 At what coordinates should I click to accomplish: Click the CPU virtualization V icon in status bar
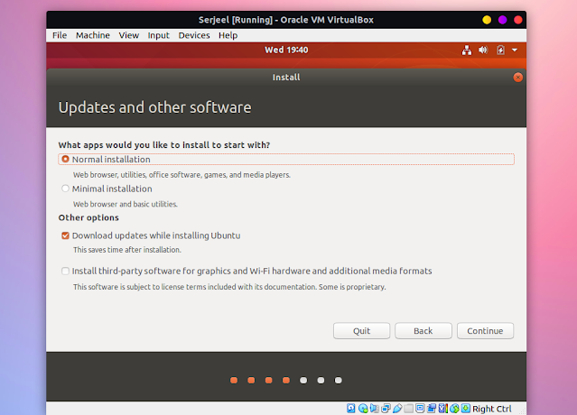coord(443,409)
